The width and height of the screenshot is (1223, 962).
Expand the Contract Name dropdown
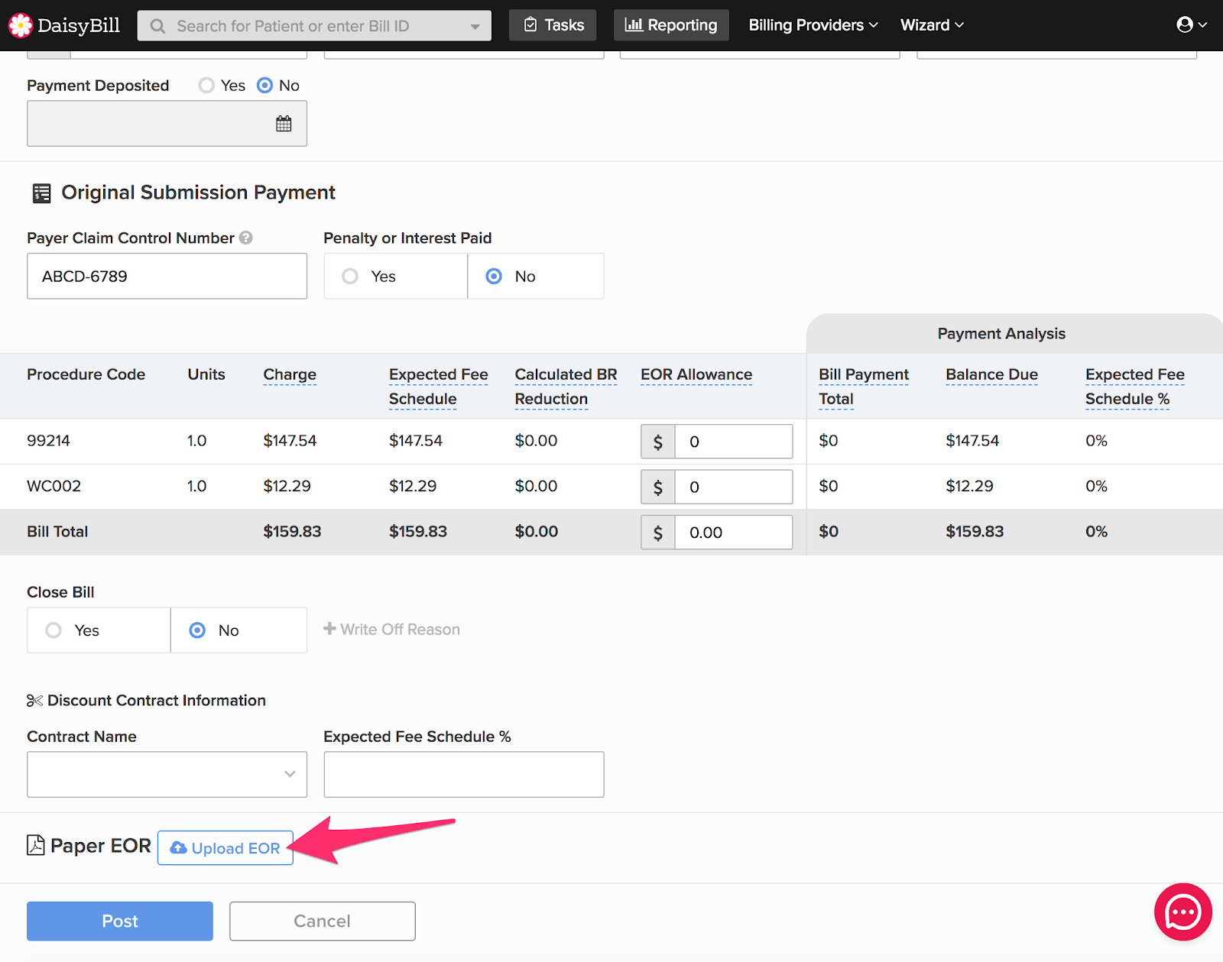tap(167, 774)
